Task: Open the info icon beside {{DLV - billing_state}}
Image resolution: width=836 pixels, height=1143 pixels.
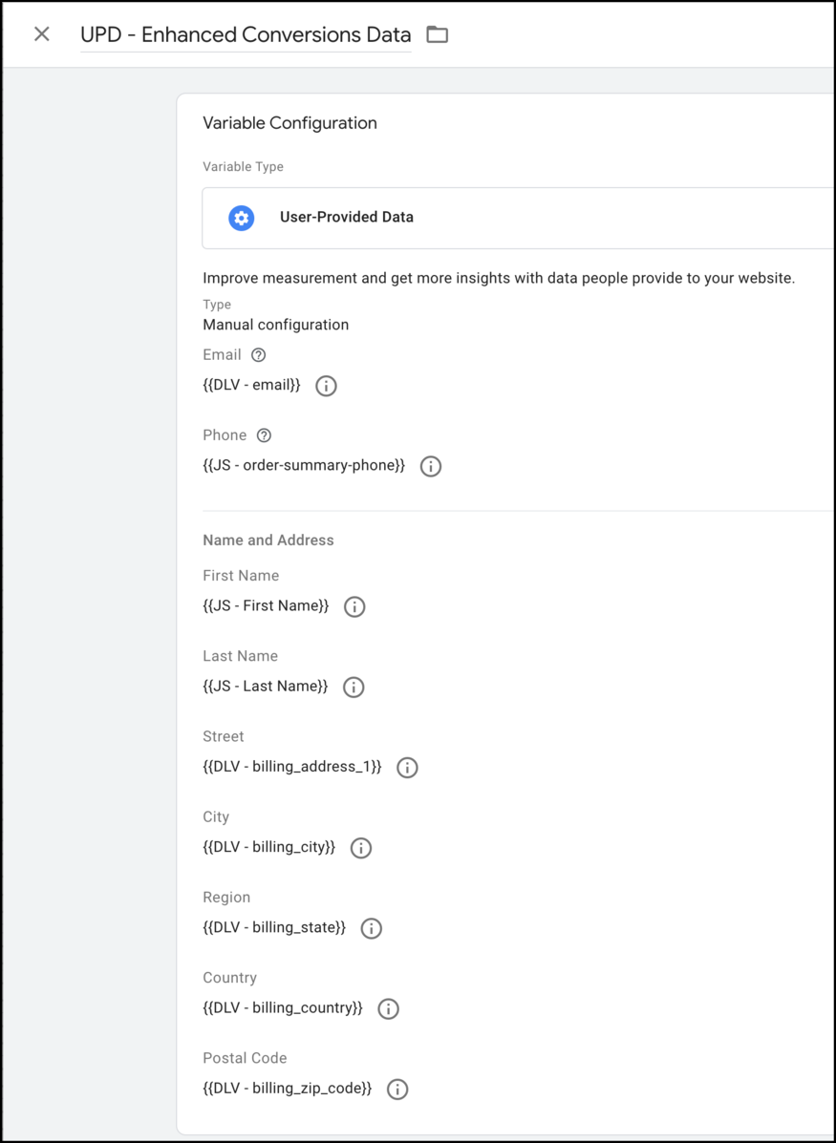Action: [x=372, y=928]
